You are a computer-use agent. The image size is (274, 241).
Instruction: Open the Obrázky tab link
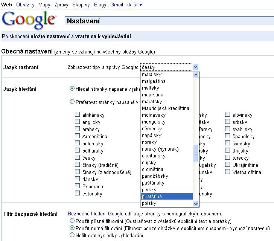pyautogui.click(x=25, y=5)
